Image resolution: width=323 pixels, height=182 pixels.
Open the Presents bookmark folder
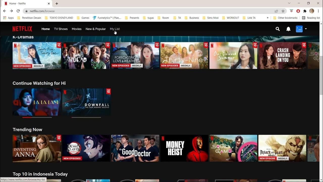click(x=132, y=18)
